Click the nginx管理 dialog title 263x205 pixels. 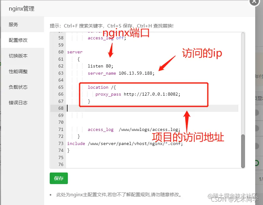[22, 8]
